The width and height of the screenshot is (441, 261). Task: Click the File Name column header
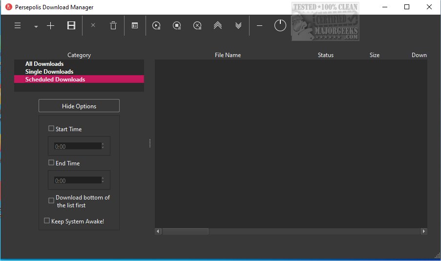point(228,55)
